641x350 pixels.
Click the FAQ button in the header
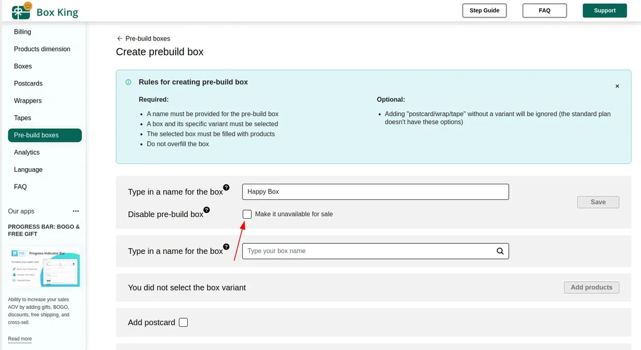tap(545, 11)
